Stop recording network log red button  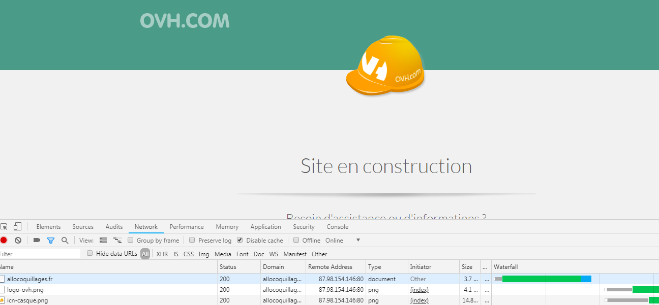[4, 240]
